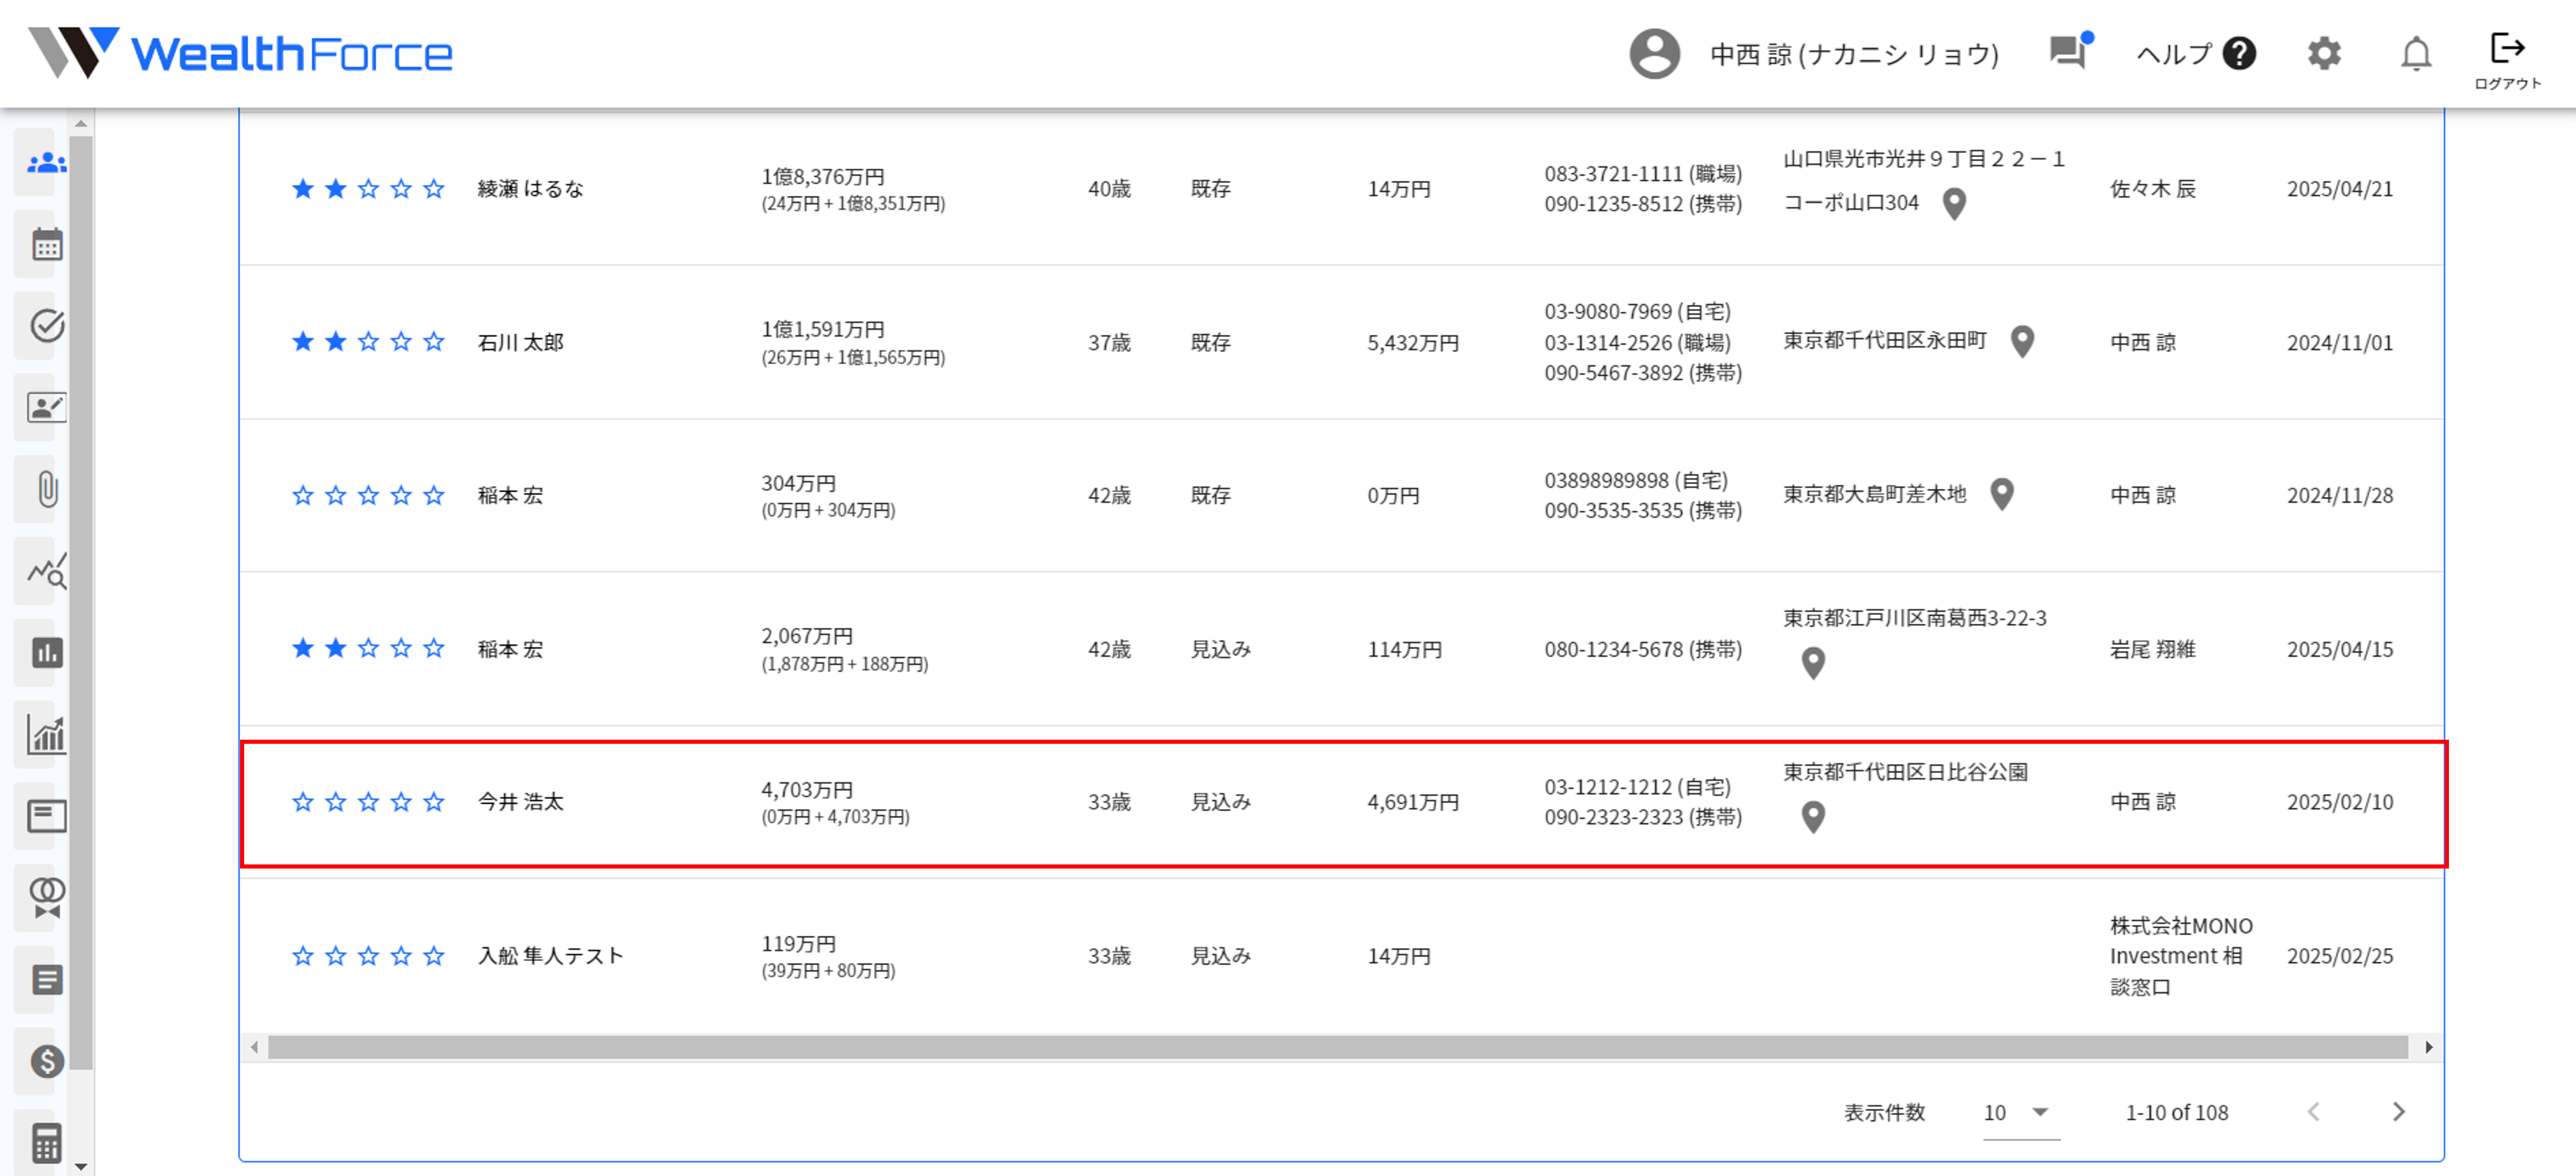Click the dollar coin sidebar icon
The height and width of the screenshot is (1176, 2576).
(46, 1061)
